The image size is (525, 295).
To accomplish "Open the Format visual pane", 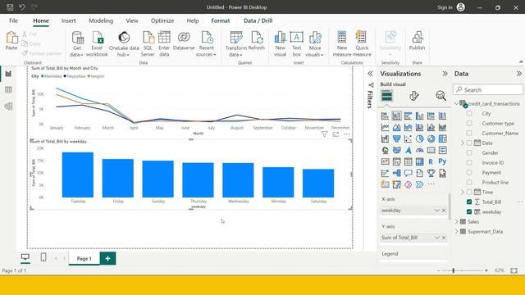I will click(x=413, y=96).
